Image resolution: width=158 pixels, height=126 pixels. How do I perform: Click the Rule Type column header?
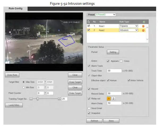point(124,22)
